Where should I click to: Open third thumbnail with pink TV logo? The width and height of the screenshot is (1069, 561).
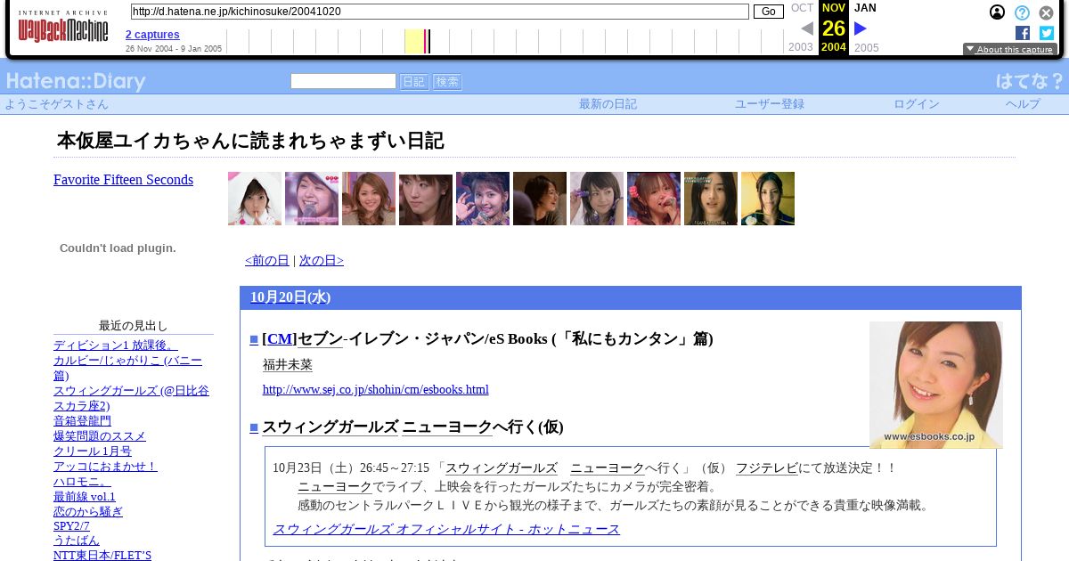point(369,199)
